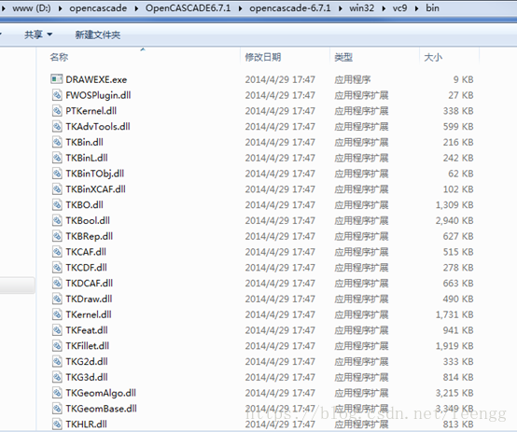Click the TKBO.dll file icon
Viewport: 517px width, 432px height.
point(57,204)
